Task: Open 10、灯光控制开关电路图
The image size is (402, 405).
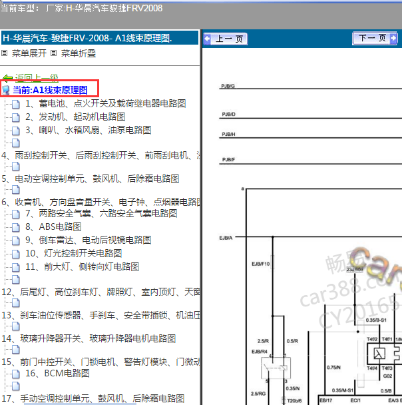Action: click(x=73, y=253)
